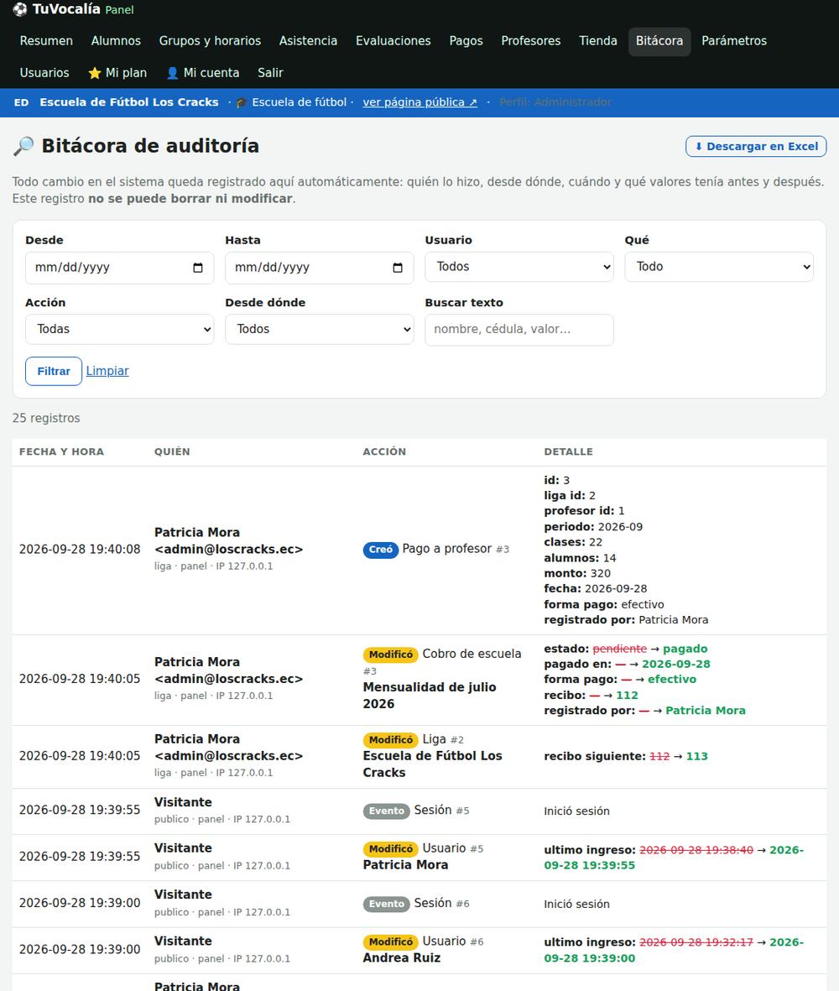Download the audit log in Excel
The image size is (839, 991).
(x=756, y=147)
